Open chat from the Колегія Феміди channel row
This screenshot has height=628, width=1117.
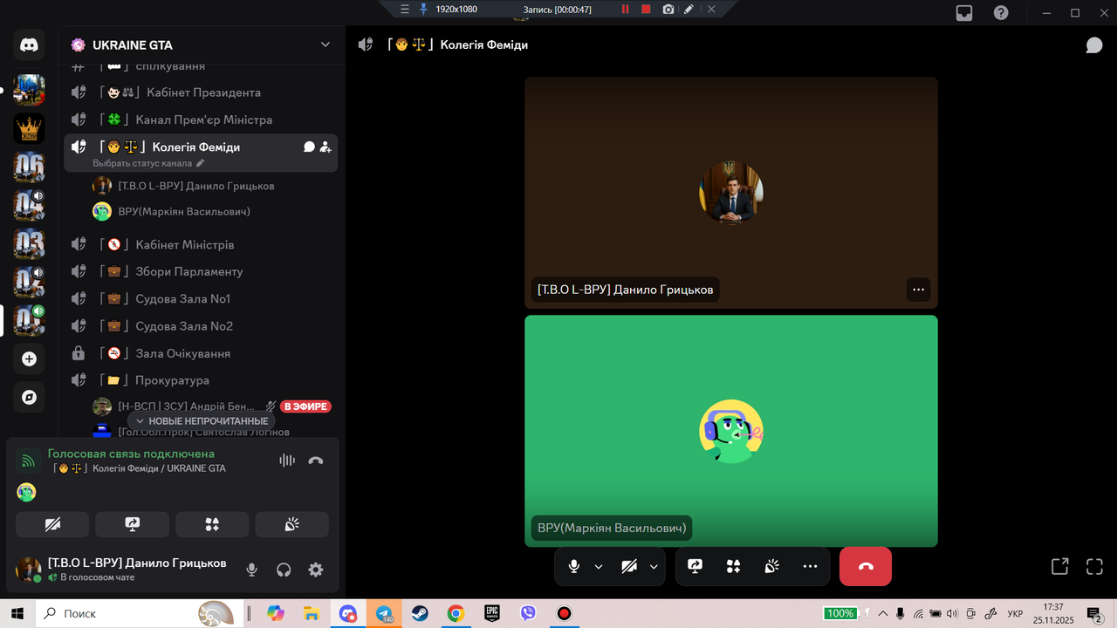click(309, 147)
